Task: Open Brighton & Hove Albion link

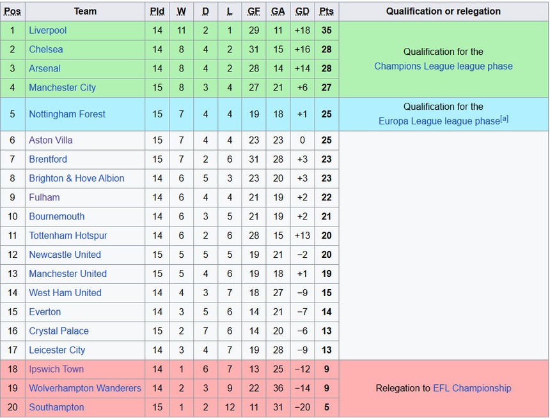Action: click(76, 178)
